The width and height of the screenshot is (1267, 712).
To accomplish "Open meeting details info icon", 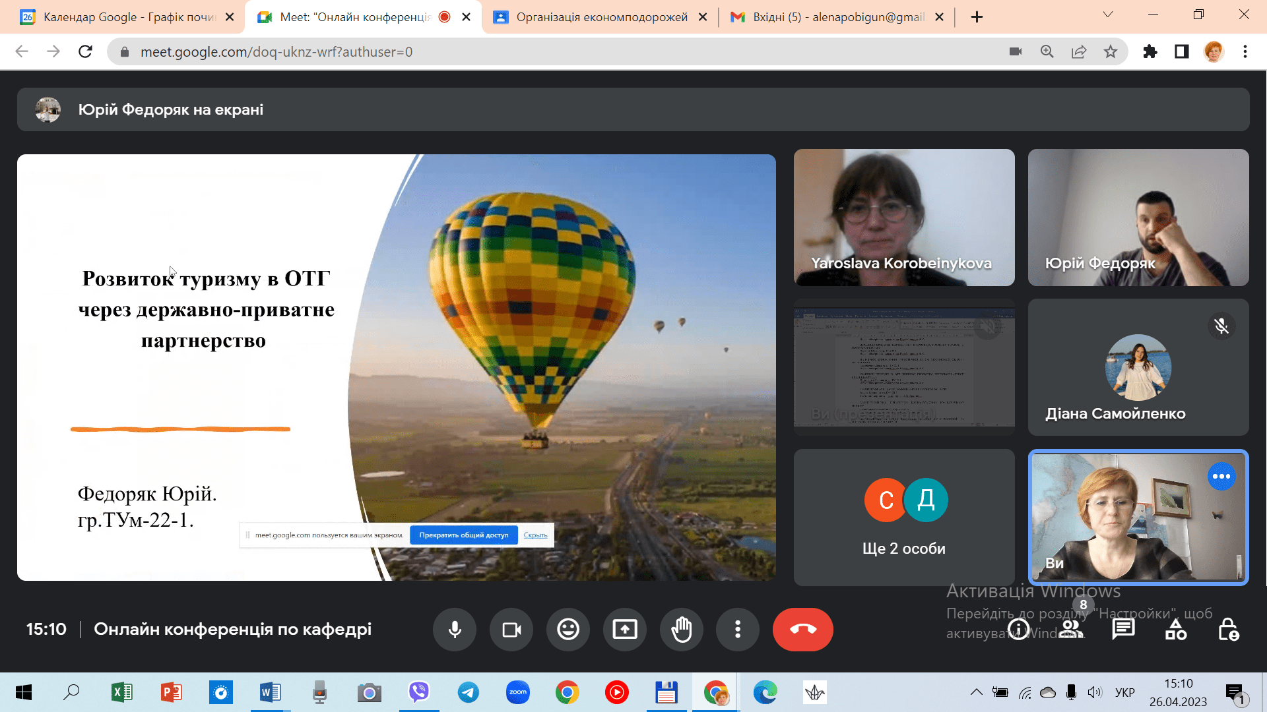I will [1018, 630].
